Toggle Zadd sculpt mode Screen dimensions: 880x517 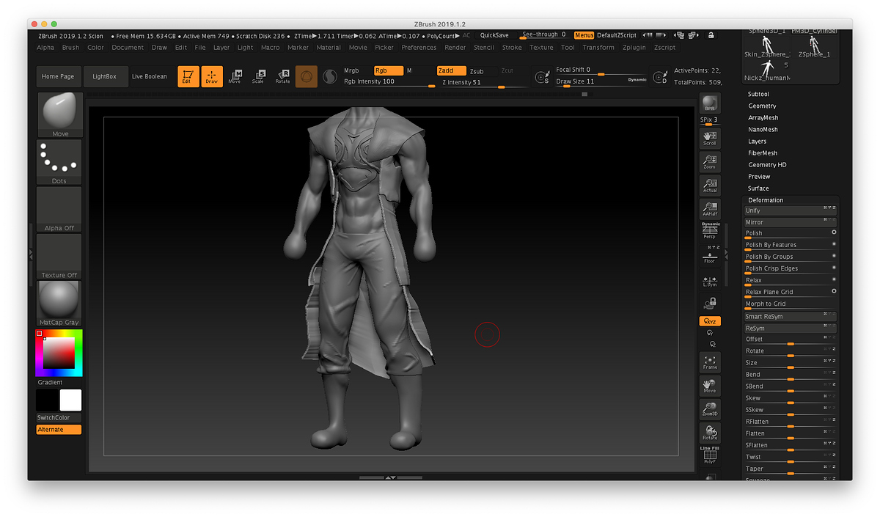pos(451,70)
